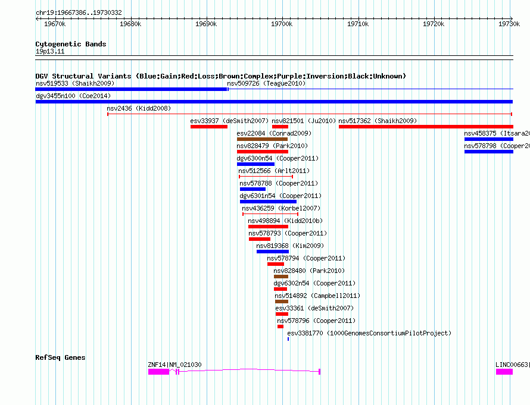Viewport: 530px width, 405px height.
Task: Select the nsv498894 (Kidd2010b) red bar
Action: click(268, 227)
